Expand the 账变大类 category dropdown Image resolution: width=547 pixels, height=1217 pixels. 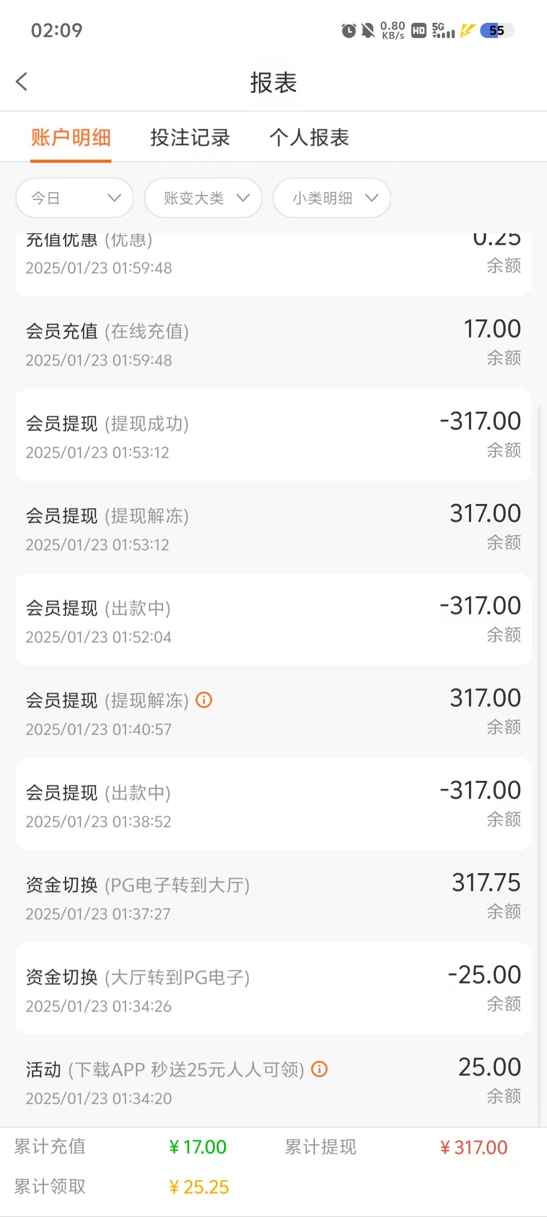203,198
